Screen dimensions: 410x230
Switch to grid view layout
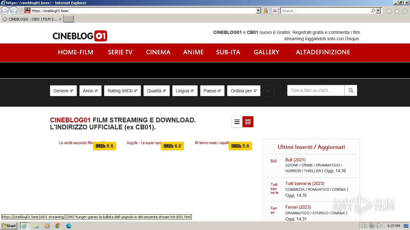(248, 122)
